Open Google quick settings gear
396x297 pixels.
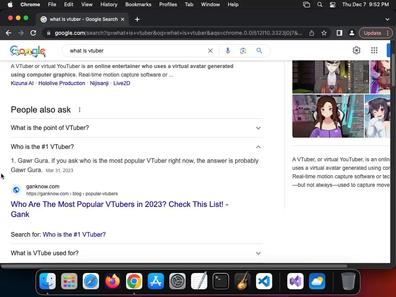click(356, 50)
